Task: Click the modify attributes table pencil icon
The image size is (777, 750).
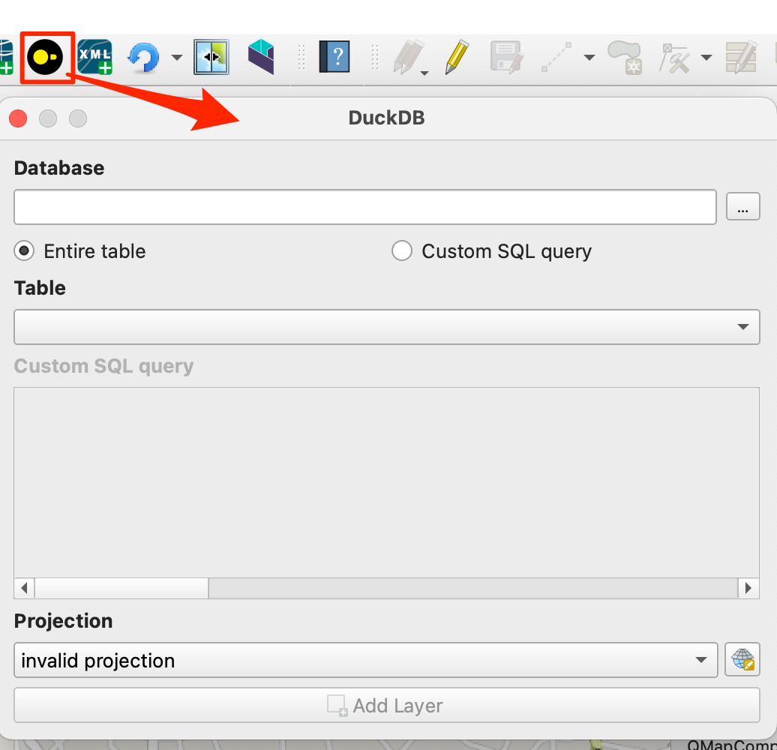Action: click(x=741, y=58)
